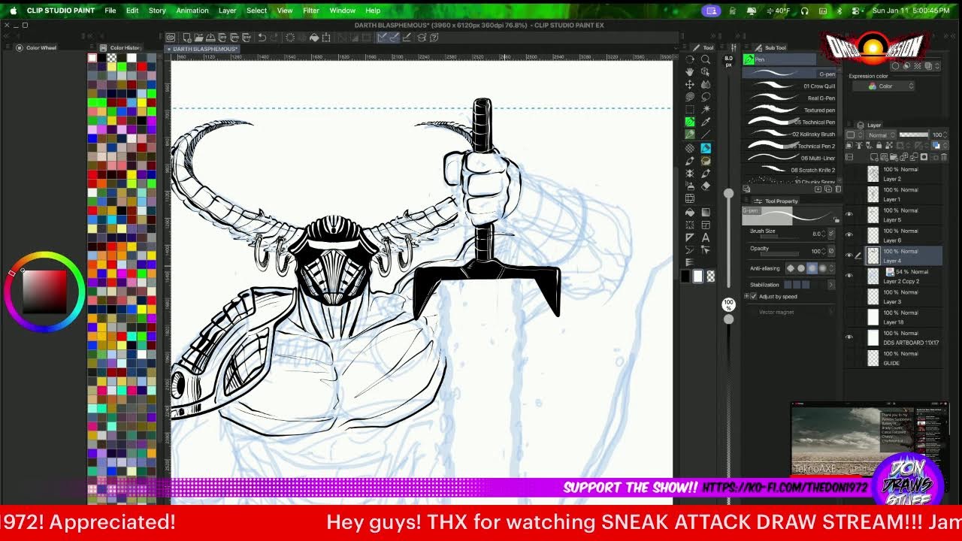The image size is (962, 541).
Task: Click the Undo arrow in command bar
Action: pos(262,38)
